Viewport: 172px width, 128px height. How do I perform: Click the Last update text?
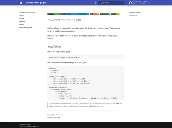[55, 115]
